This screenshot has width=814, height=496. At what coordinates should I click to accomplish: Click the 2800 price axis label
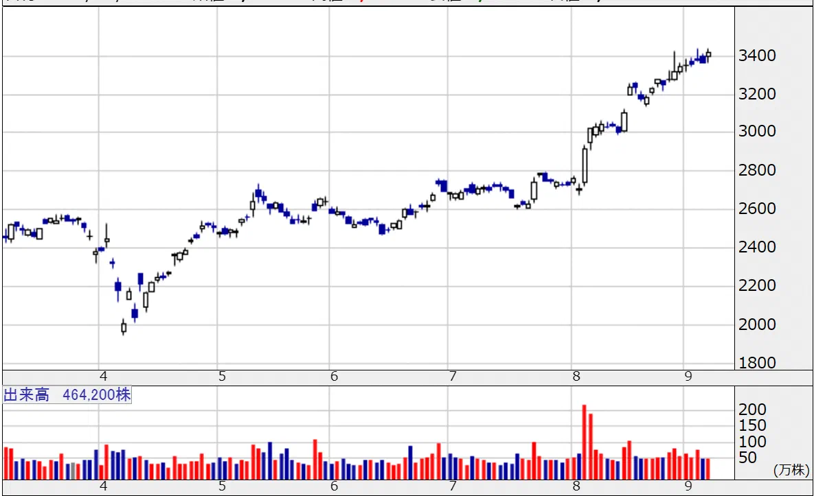[x=757, y=170]
